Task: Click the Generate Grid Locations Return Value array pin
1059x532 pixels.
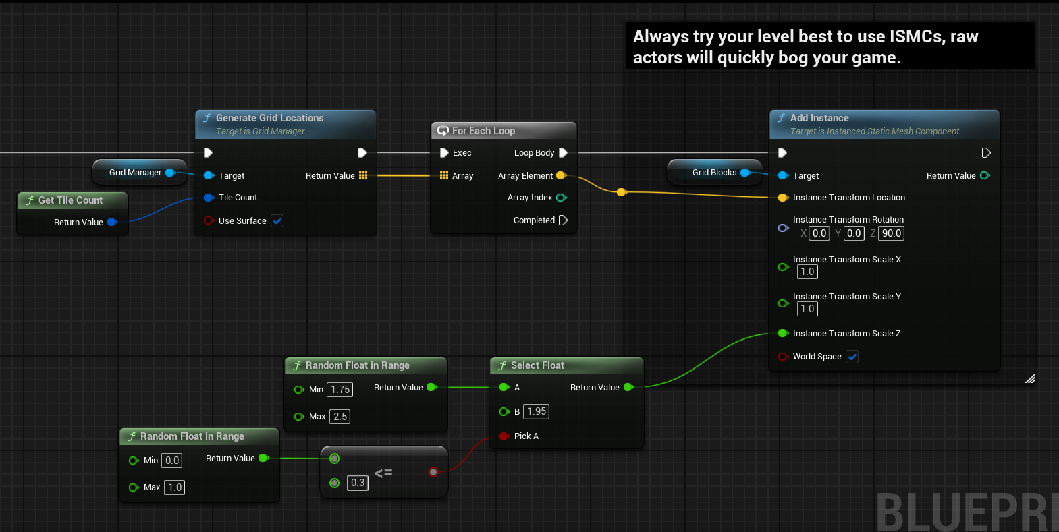Action: coord(363,176)
